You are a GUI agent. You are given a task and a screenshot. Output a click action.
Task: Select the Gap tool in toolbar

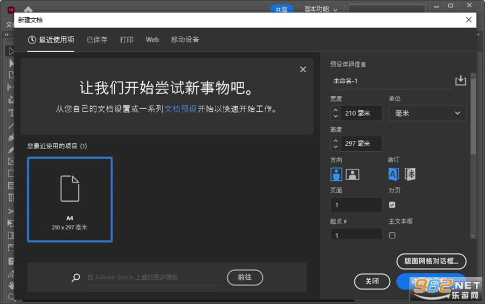click(11, 87)
